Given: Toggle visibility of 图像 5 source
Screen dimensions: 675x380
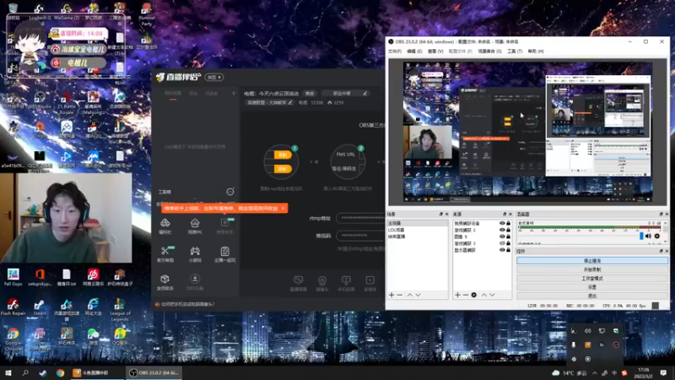Looking at the screenshot, I should [x=502, y=236].
